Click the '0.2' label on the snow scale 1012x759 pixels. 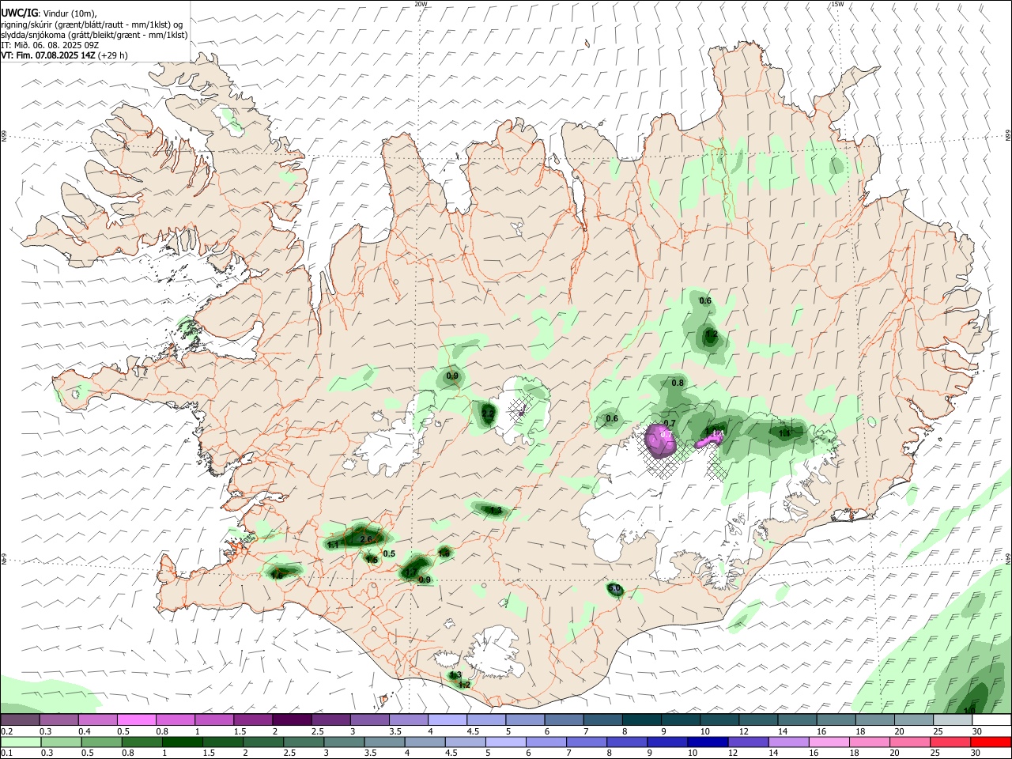(6, 731)
